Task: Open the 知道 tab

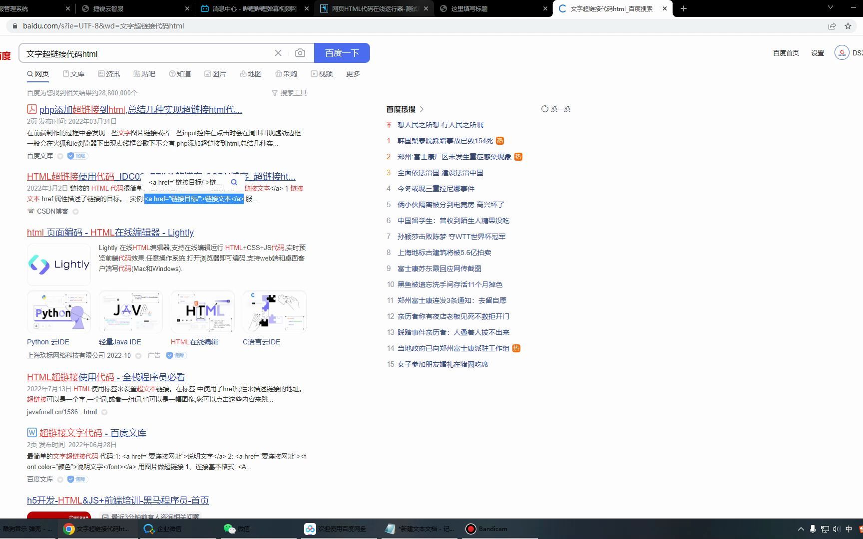Action: [180, 74]
